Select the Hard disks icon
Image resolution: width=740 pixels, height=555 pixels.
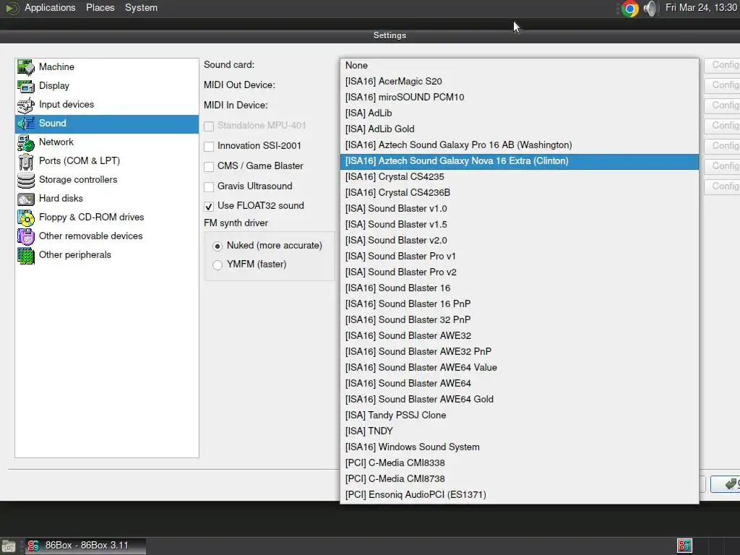click(x=26, y=199)
